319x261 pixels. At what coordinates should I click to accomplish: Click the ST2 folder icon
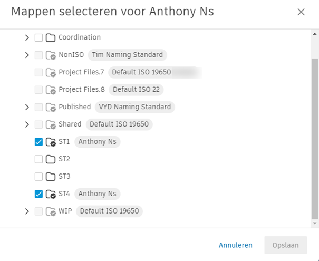click(x=51, y=159)
